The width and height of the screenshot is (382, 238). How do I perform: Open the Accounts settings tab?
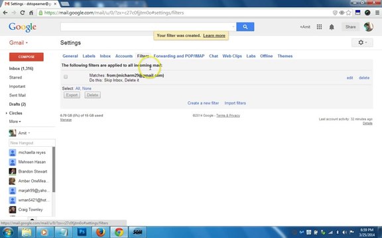(x=124, y=56)
